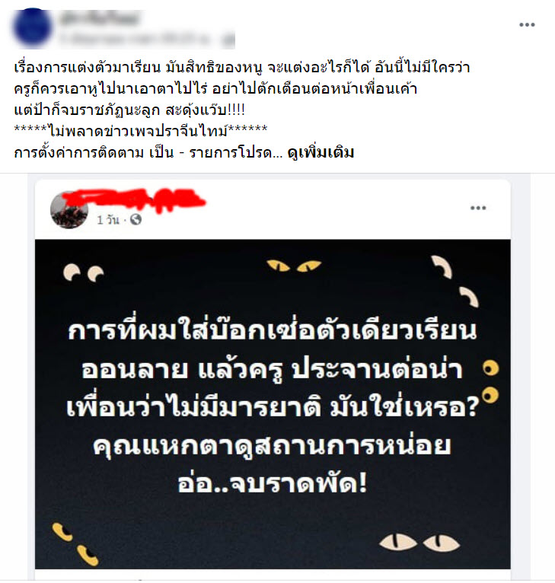Open the shared post's three-dot options menu

[x=478, y=208]
